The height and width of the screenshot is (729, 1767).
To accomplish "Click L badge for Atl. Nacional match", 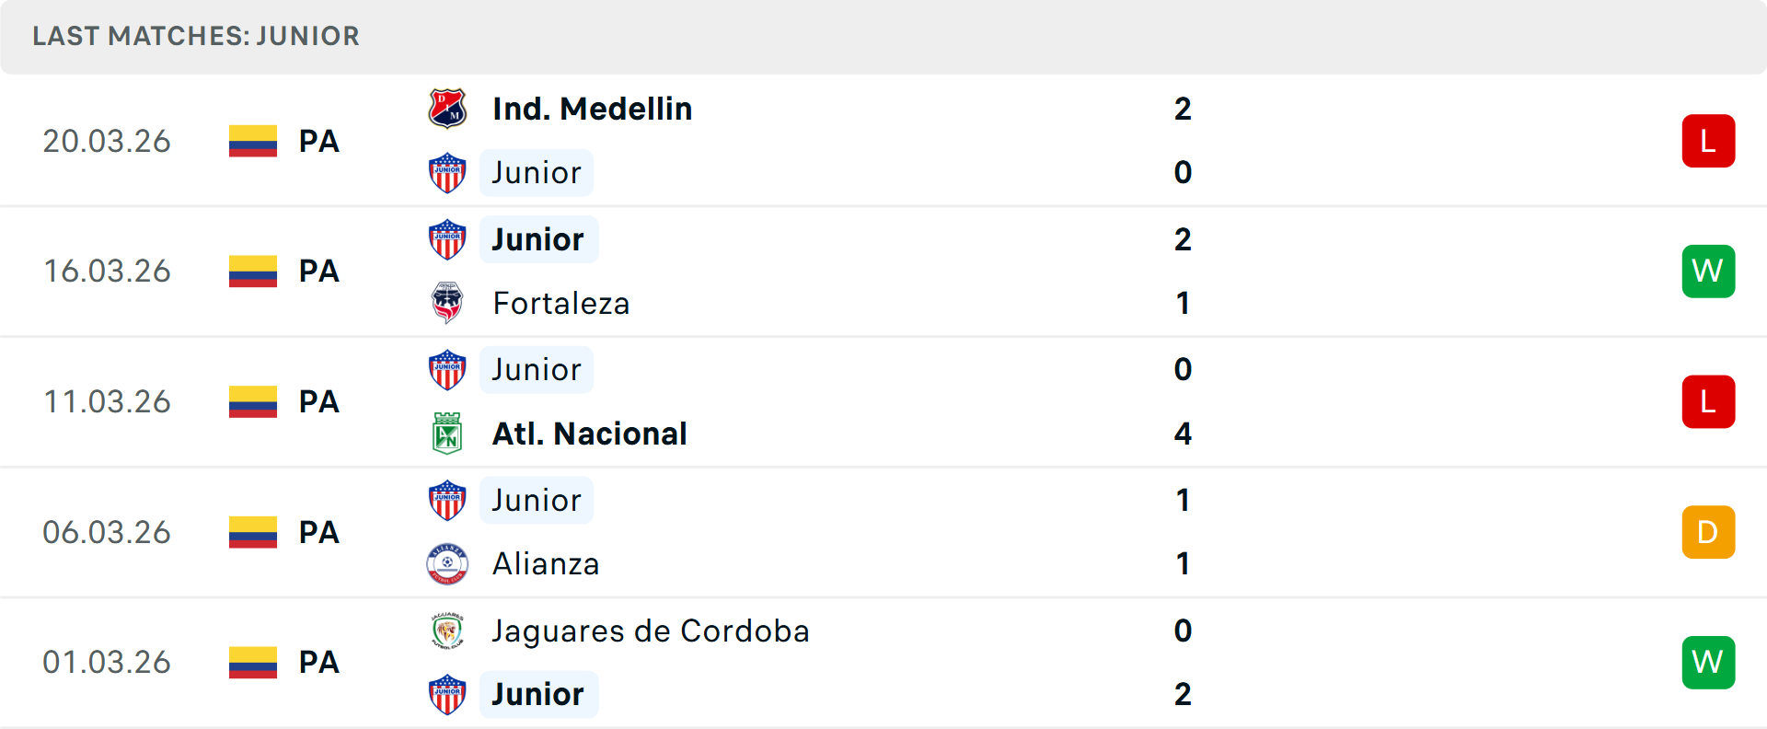I will point(1708,402).
